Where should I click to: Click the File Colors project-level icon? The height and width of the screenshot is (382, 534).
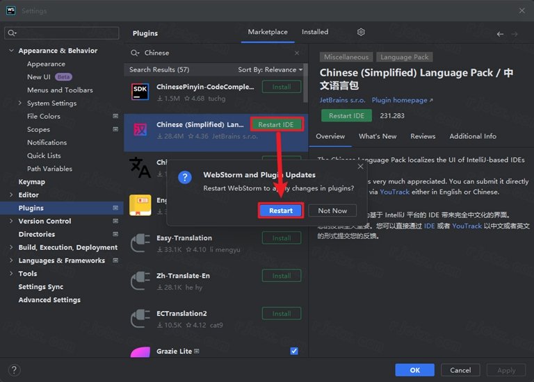point(115,116)
